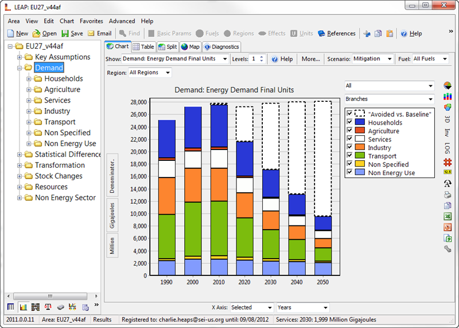Uncheck the Transport legend checkbox

coord(350,156)
